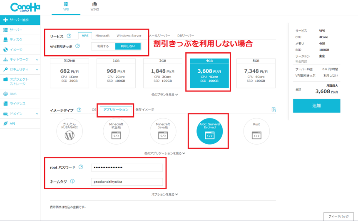This screenshot has width=358, height=221.
Task: Click the ConoHa logo
Action: pos(25,7)
